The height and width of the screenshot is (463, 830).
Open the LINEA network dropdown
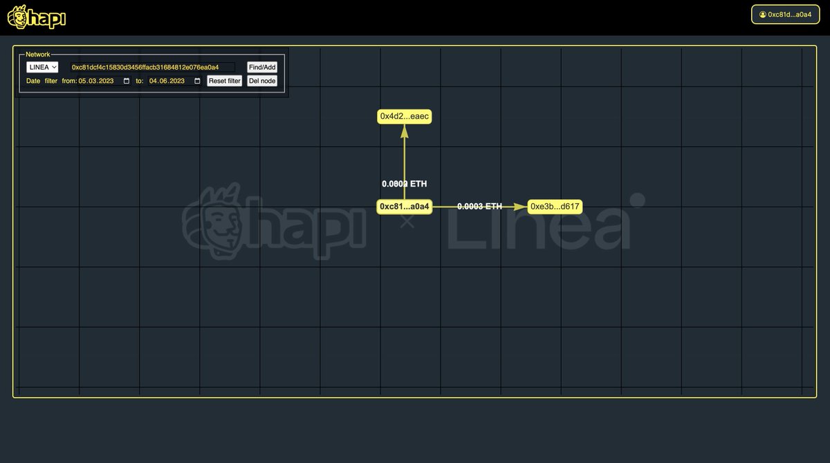click(42, 67)
